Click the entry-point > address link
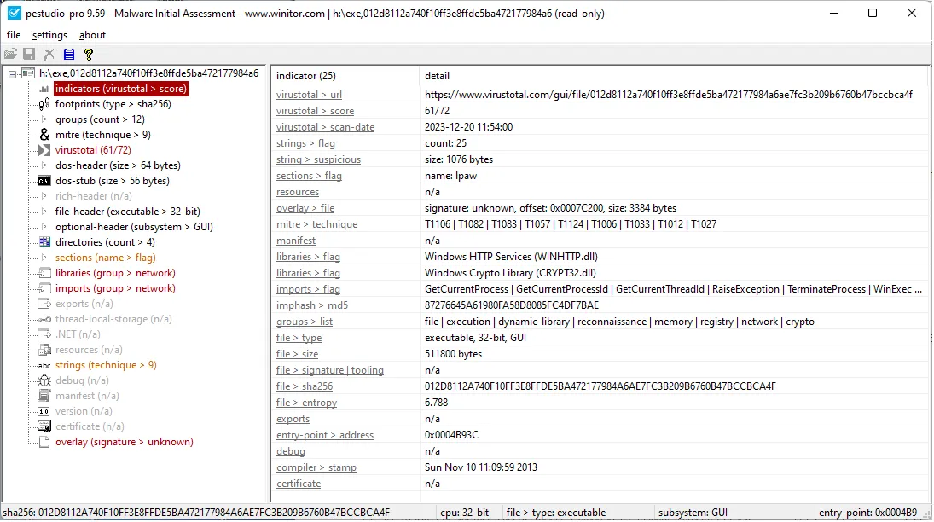 (325, 435)
